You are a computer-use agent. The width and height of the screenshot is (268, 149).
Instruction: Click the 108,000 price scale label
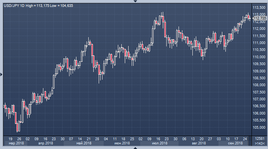[259, 85]
